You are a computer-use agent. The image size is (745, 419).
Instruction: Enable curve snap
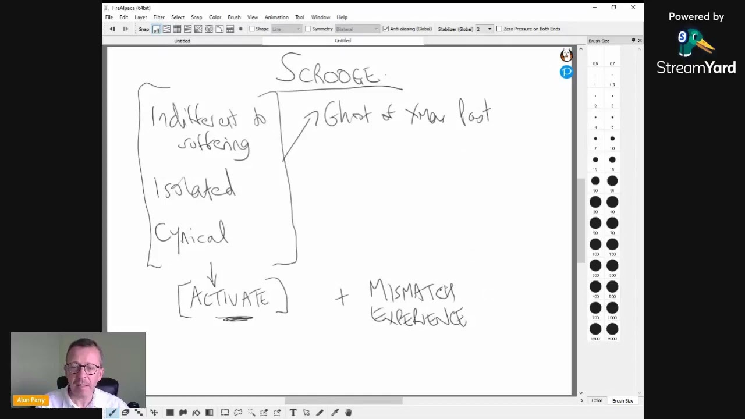coord(219,29)
